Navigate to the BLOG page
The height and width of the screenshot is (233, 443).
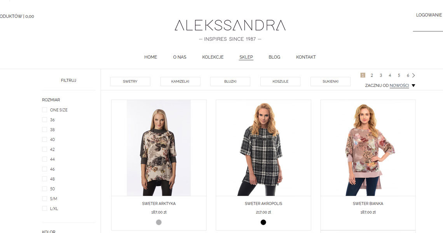click(274, 57)
